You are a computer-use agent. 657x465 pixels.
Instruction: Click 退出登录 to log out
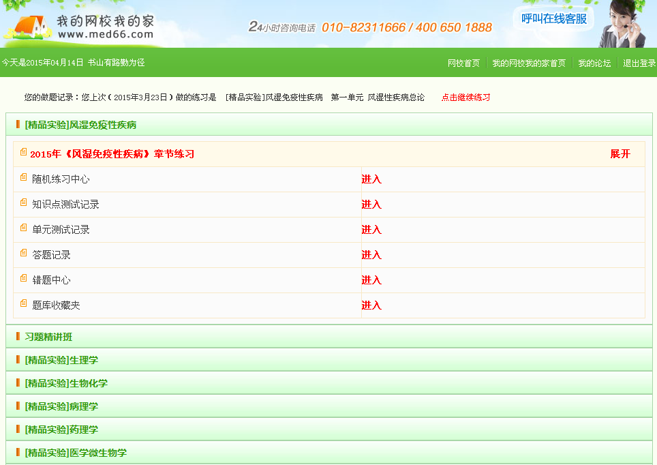click(x=639, y=63)
